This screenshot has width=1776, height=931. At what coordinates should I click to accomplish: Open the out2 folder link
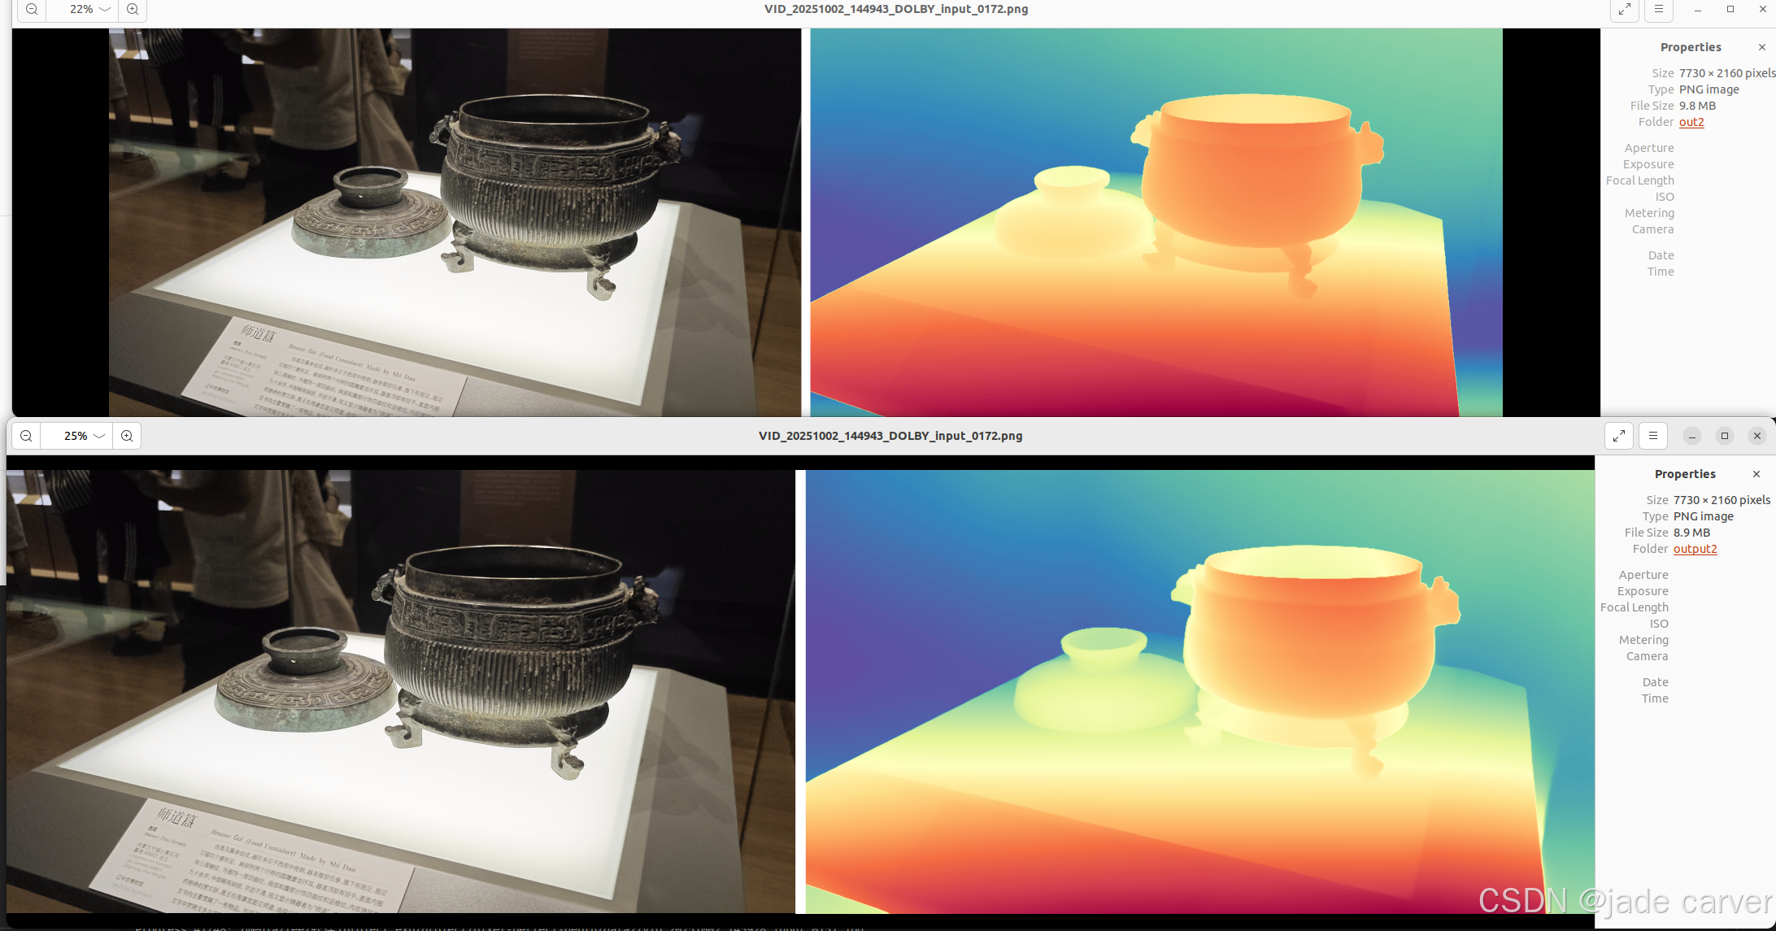pyautogui.click(x=1691, y=122)
